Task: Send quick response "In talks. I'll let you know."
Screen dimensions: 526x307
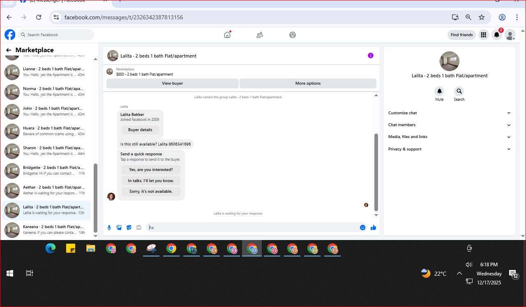Action: tap(151, 181)
